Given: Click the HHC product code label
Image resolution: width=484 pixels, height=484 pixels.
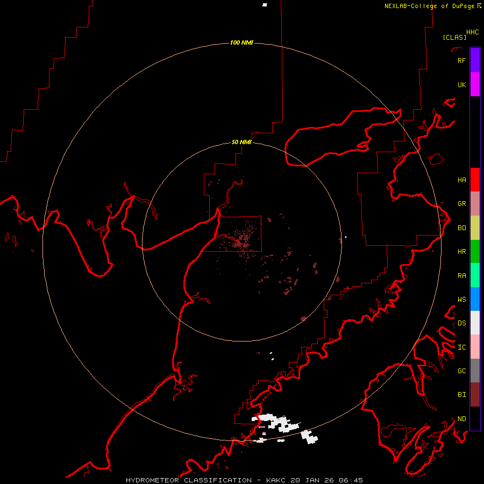Looking at the screenshot, I should (x=472, y=32).
